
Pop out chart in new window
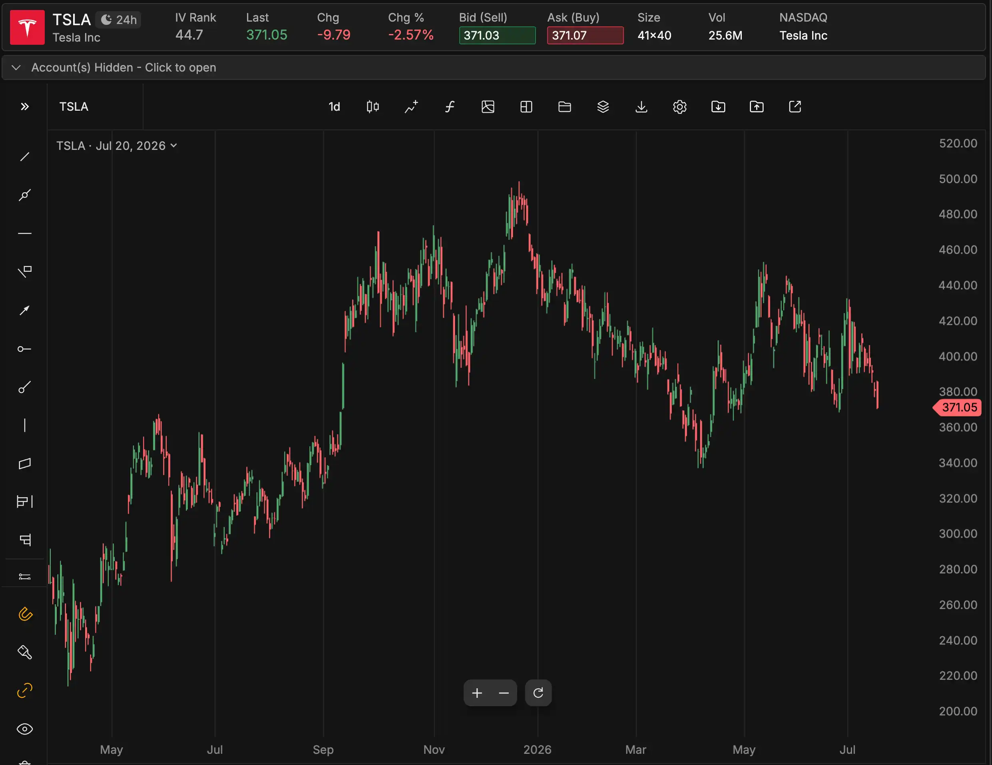(x=795, y=107)
